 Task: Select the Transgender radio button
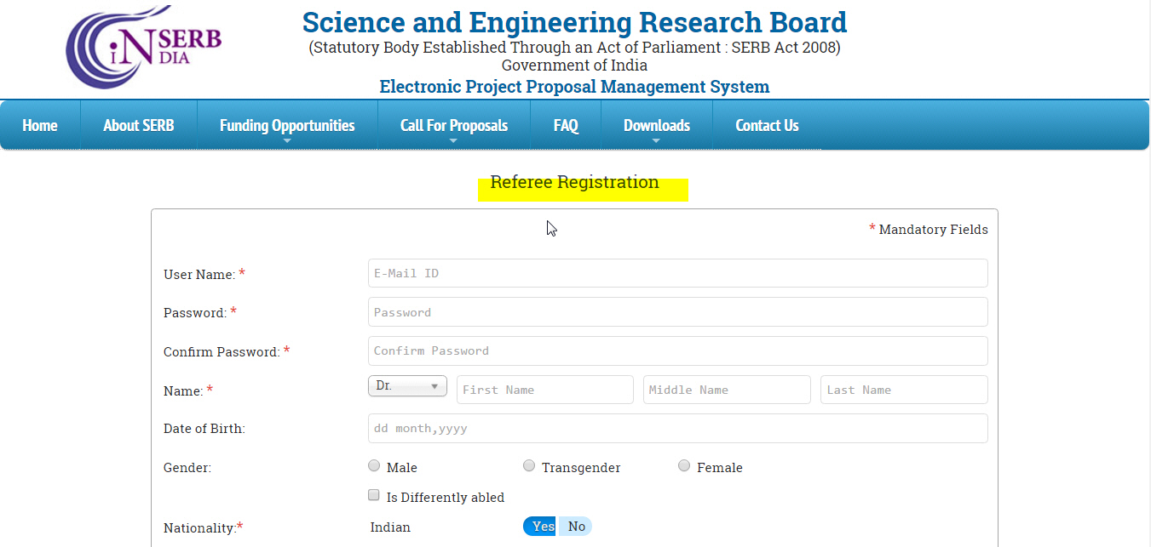(529, 466)
